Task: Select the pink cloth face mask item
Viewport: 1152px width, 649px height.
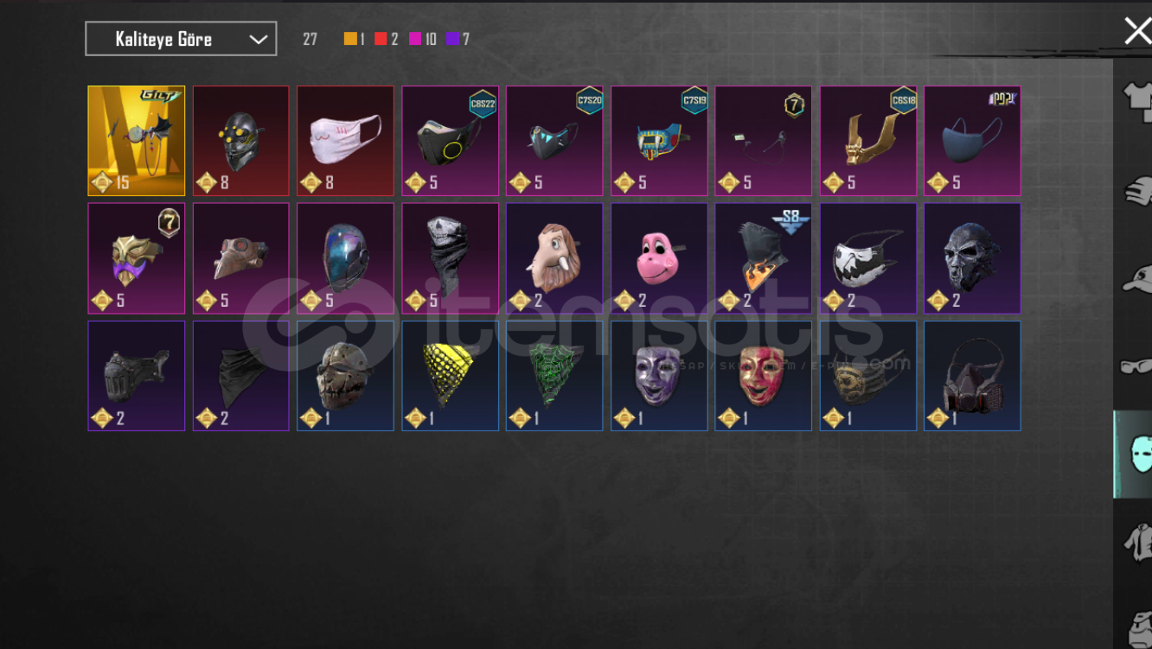Action: click(345, 141)
